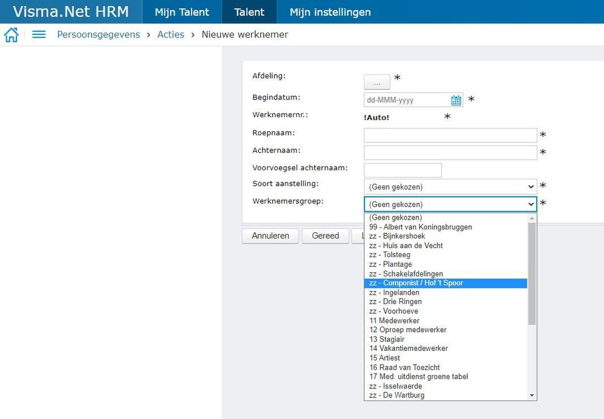Click into the Achternaam input field

click(x=450, y=153)
